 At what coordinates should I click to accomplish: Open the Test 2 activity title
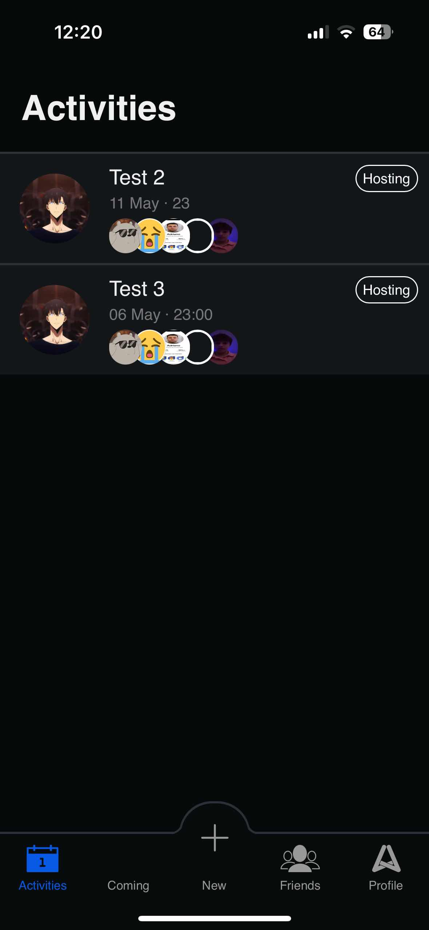pos(137,178)
